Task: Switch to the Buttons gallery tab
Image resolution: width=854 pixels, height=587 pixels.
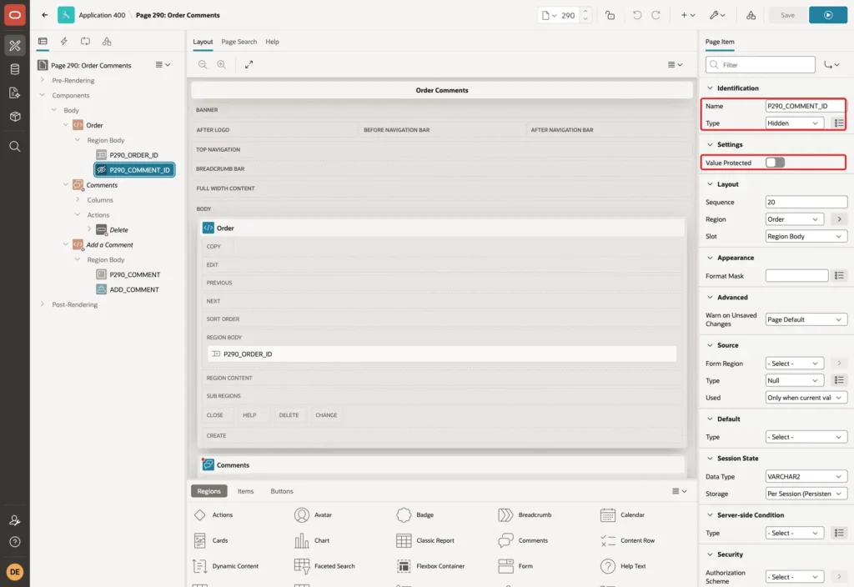Action: [x=282, y=490]
